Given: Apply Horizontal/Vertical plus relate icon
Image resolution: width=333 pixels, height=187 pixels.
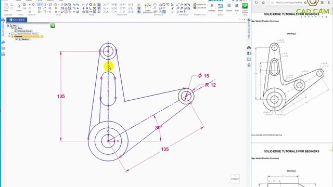Looking at the screenshot, I should pyautogui.click(x=83, y=8).
